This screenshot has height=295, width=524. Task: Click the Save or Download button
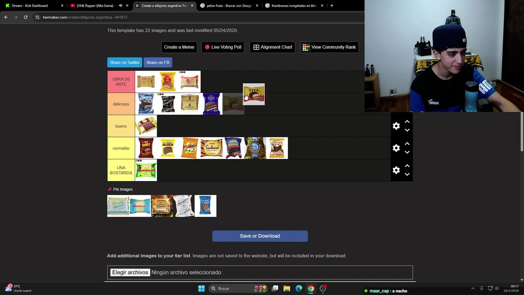(x=260, y=236)
